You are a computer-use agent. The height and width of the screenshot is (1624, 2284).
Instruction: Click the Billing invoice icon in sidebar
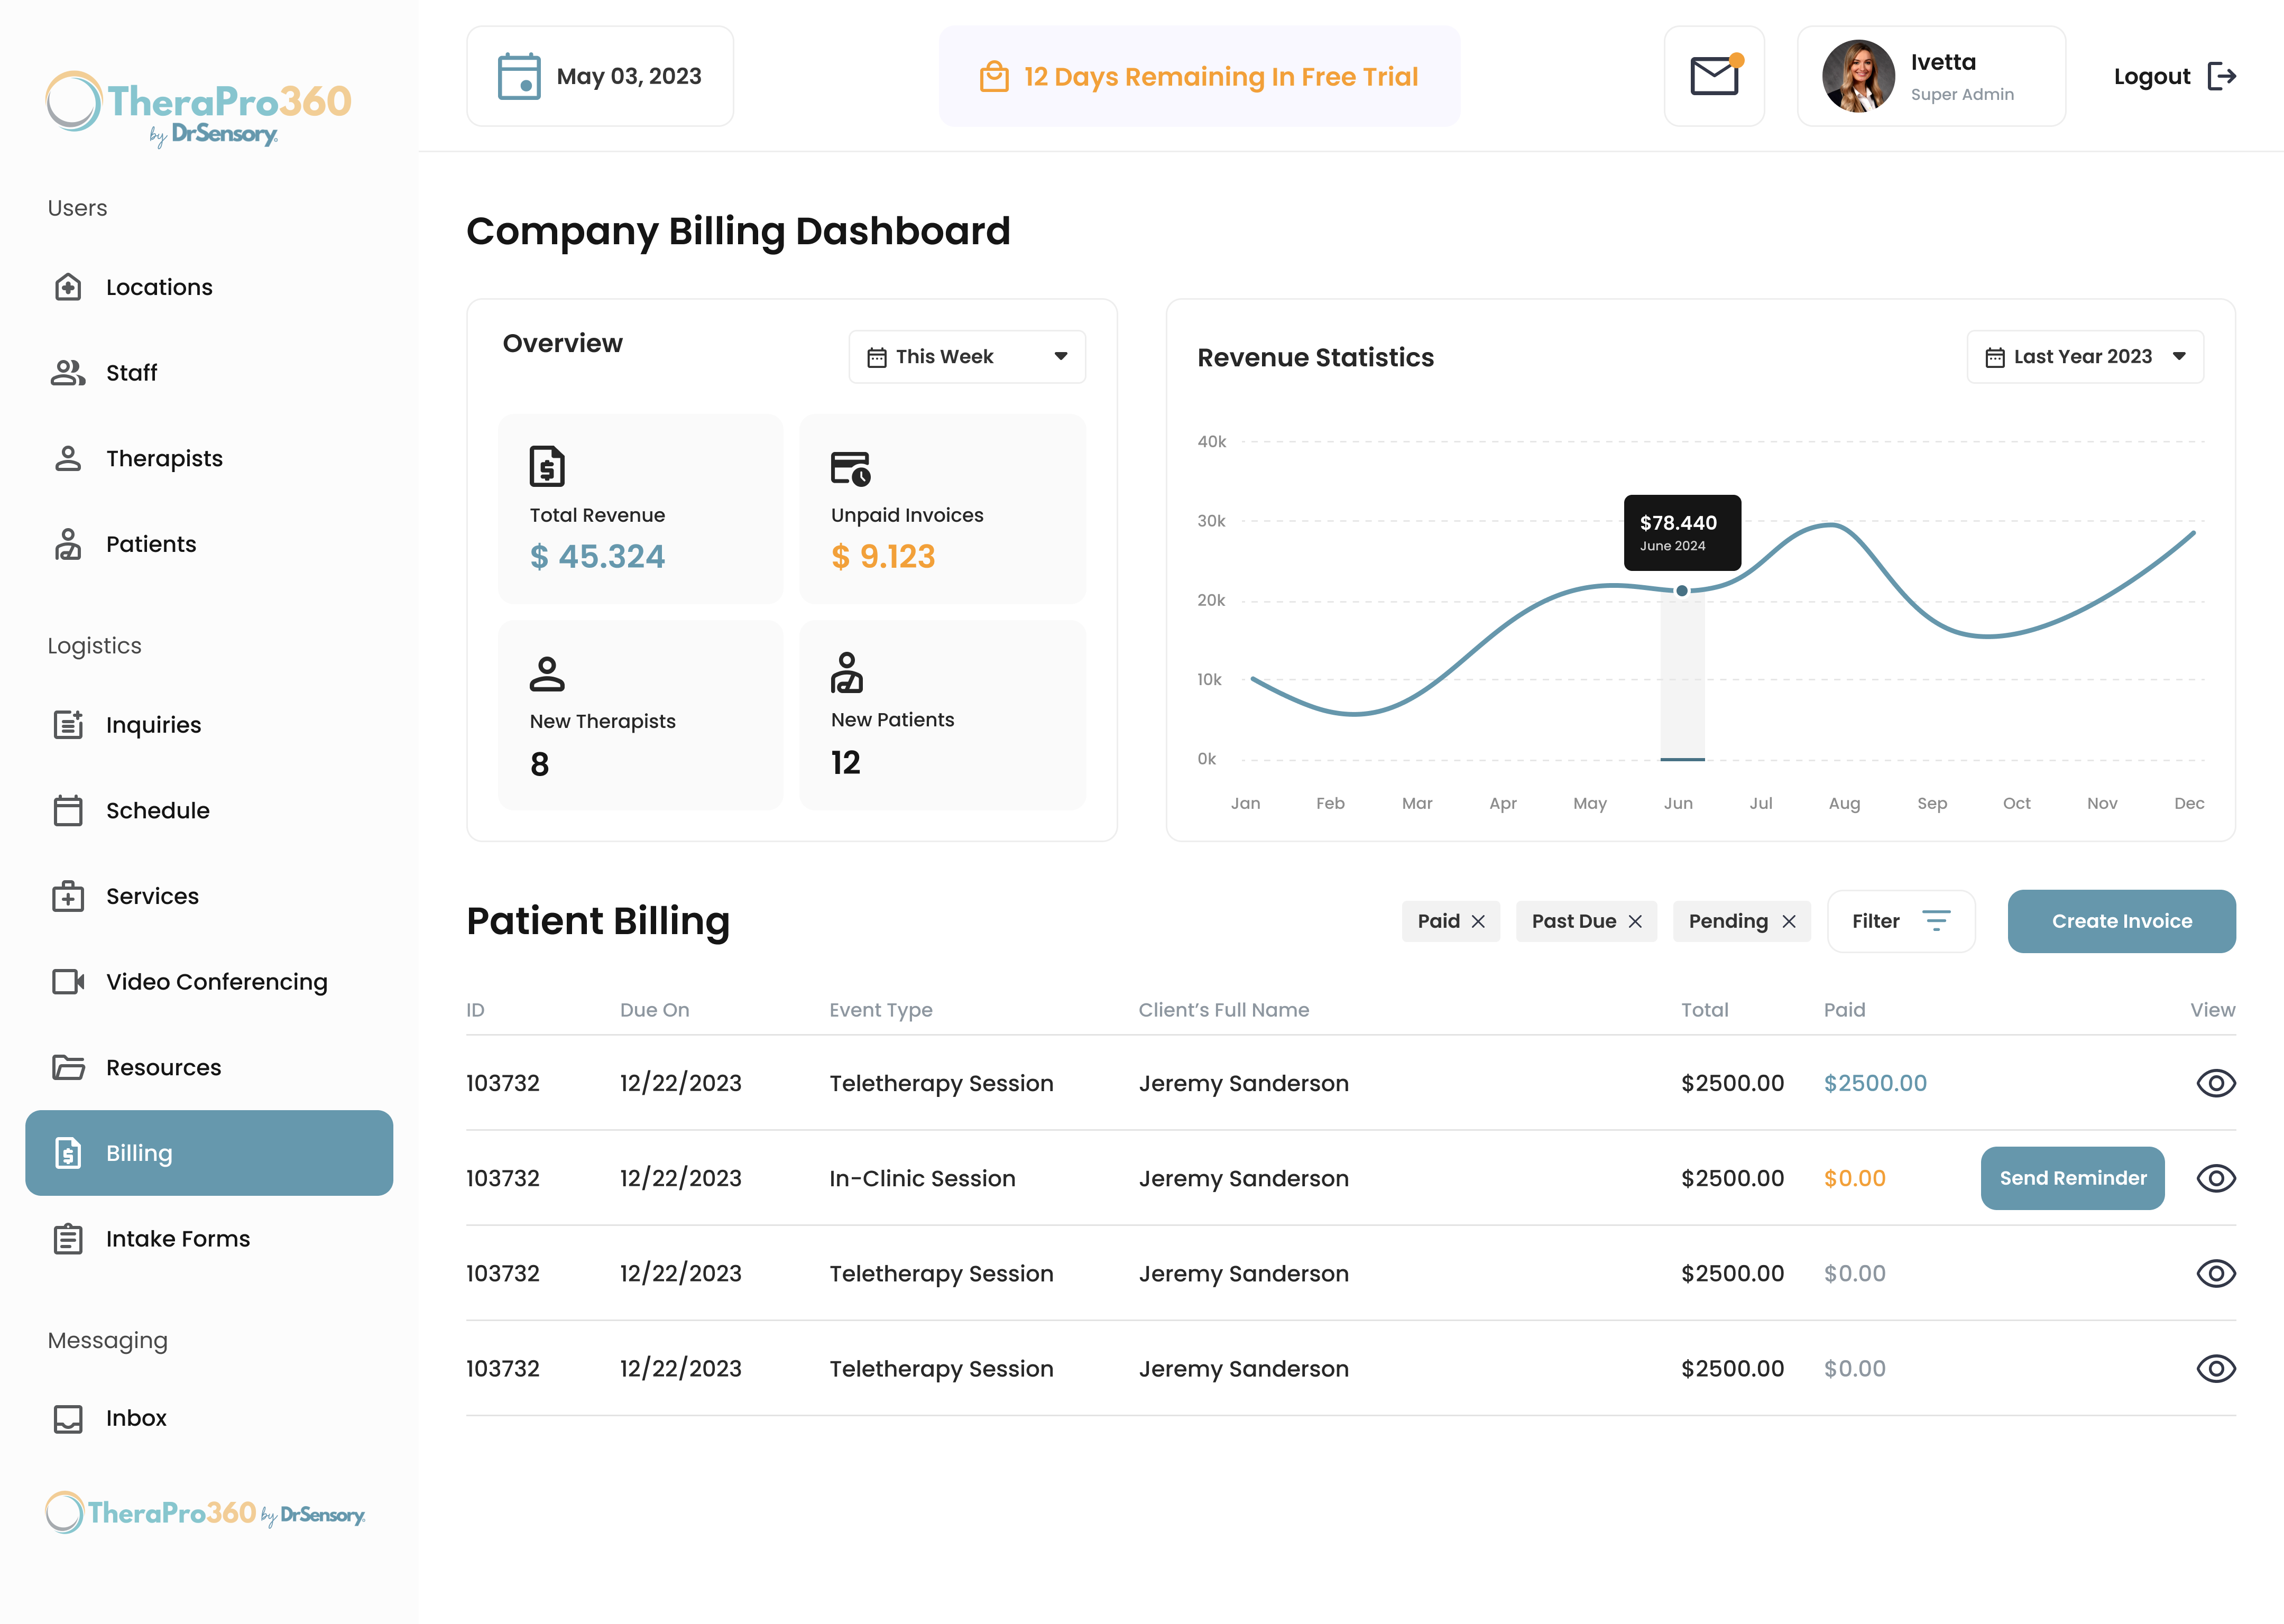pyautogui.click(x=68, y=1153)
